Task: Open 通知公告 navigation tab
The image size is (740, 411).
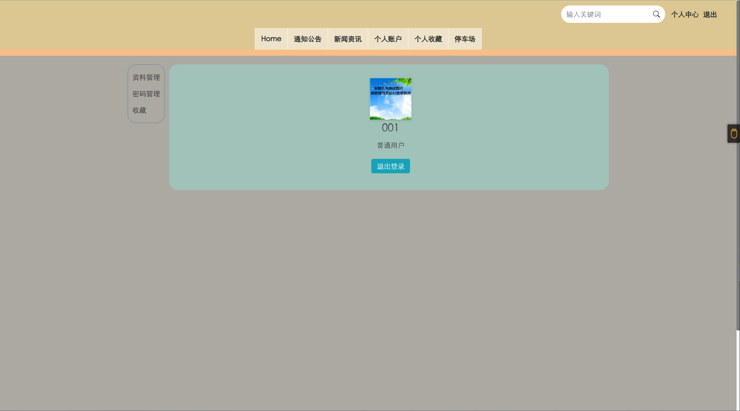Action: pyautogui.click(x=307, y=39)
